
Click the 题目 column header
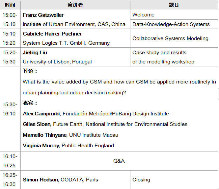point(174,5)
